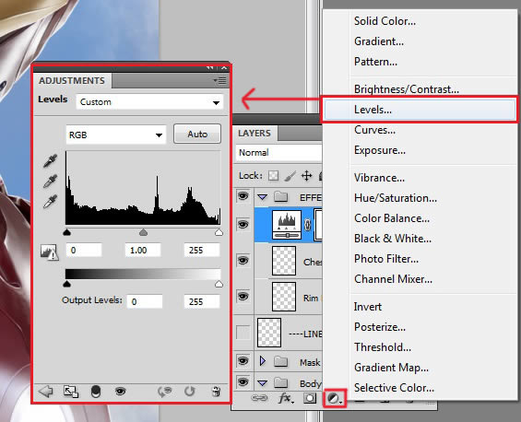The width and height of the screenshot is (521, 422).
Task: Select the black point eyedropper
Action: pos(50,160)
